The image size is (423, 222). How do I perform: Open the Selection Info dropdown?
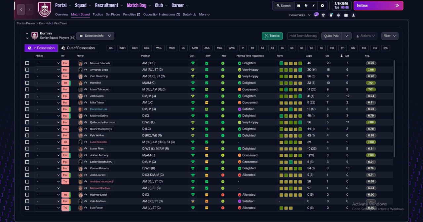point(95,36)
